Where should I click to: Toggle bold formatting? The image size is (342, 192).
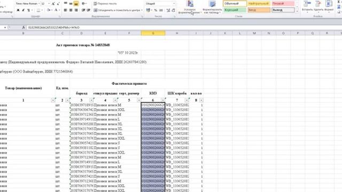tap(18, 10)
